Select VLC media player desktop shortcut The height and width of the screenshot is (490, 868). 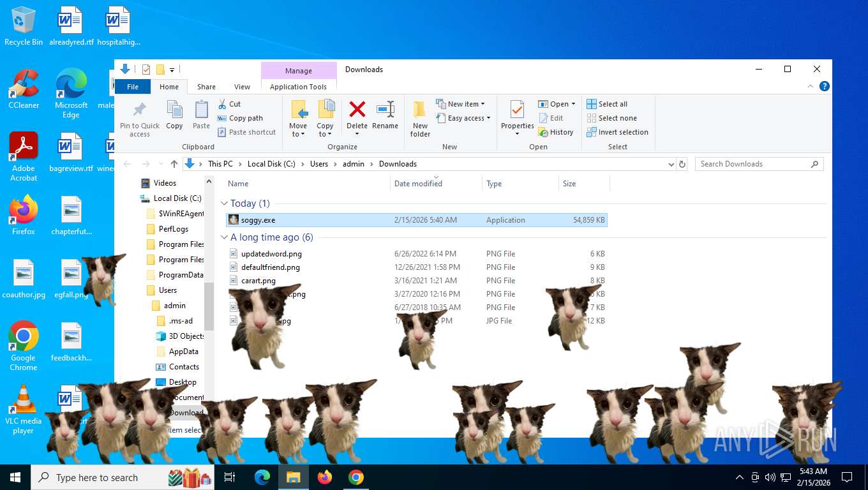(24, 409)
